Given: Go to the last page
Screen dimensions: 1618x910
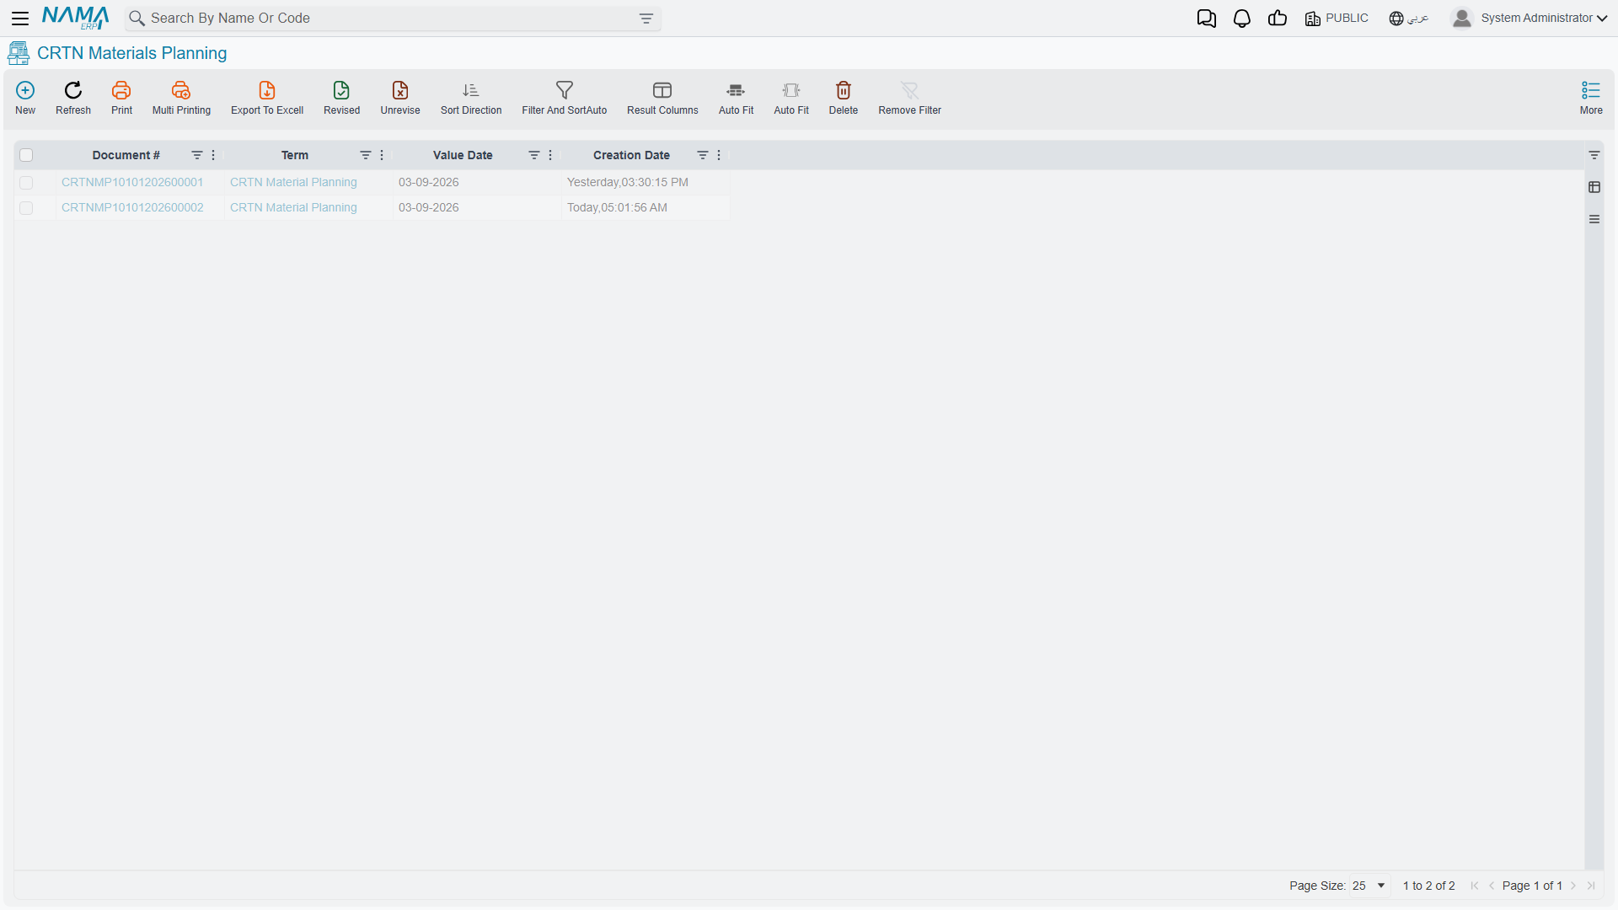Looking at the screenshot, I should (x=1591, y=886).
